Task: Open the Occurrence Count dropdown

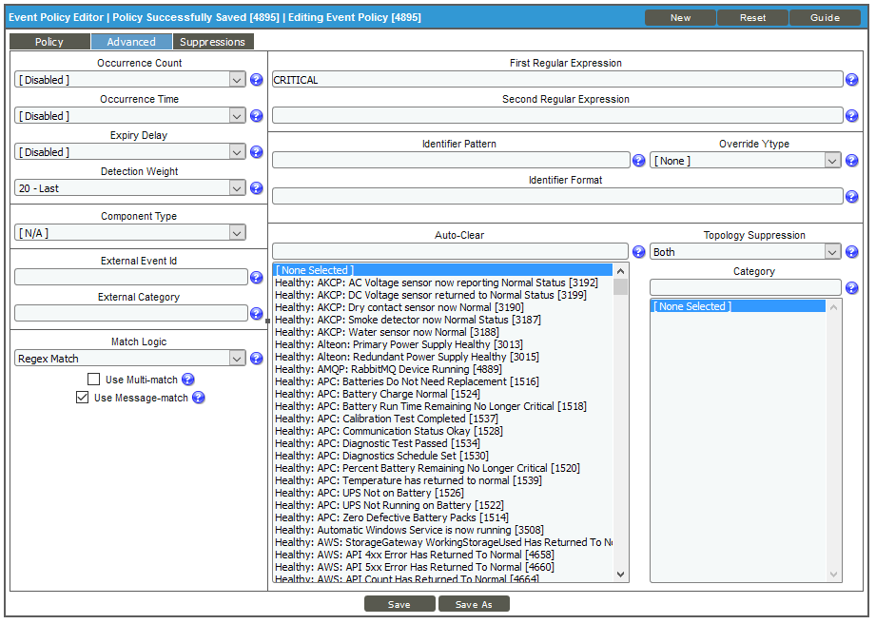Action: (x=130, y=80)
